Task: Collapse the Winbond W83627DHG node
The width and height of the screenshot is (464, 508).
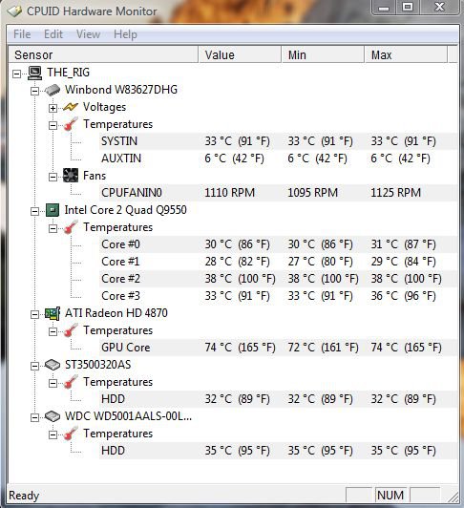Action: tap(34, 92)
